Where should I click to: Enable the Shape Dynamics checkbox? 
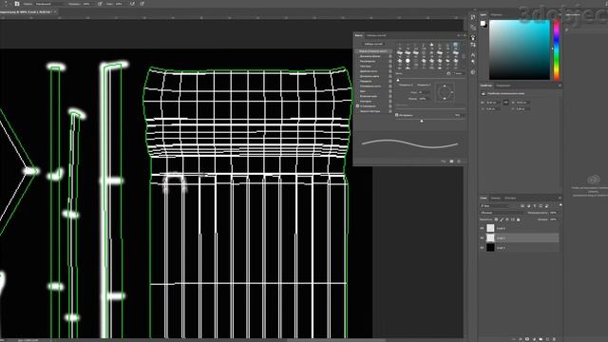357,56
